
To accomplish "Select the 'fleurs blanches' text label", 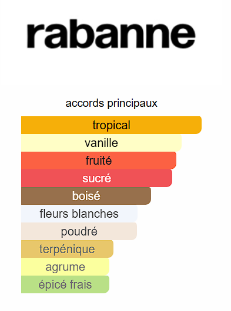I will pos(79,214).
